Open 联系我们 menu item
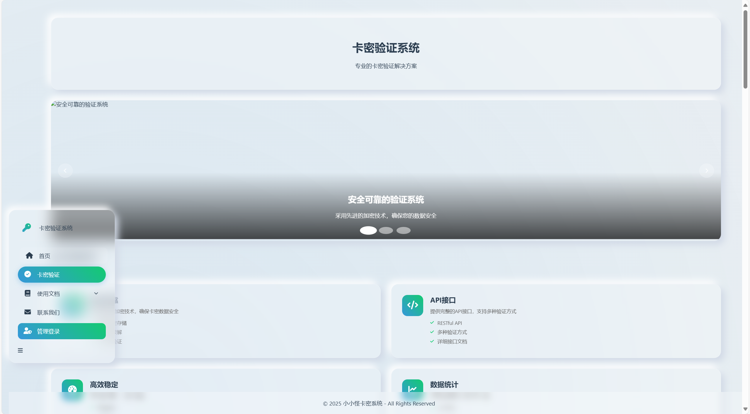The image size is (750, 414). point(48,313)
